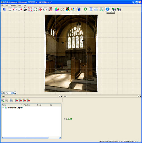Image resolution: width=142 pixels, height=143 pixels.
Task: Open the histogram levels tool
Action: tap(73, 9)
